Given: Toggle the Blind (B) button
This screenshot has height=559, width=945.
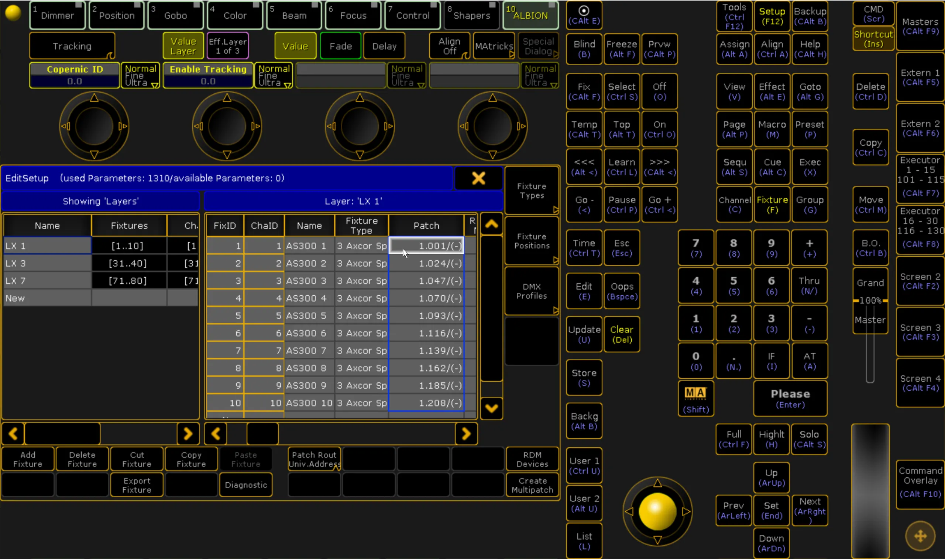Looking at the screenshot, I should coord(584,49).
